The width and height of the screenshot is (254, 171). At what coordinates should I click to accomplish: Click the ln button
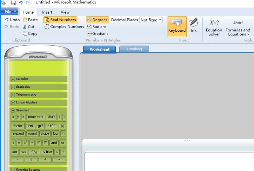click(63, 134)
